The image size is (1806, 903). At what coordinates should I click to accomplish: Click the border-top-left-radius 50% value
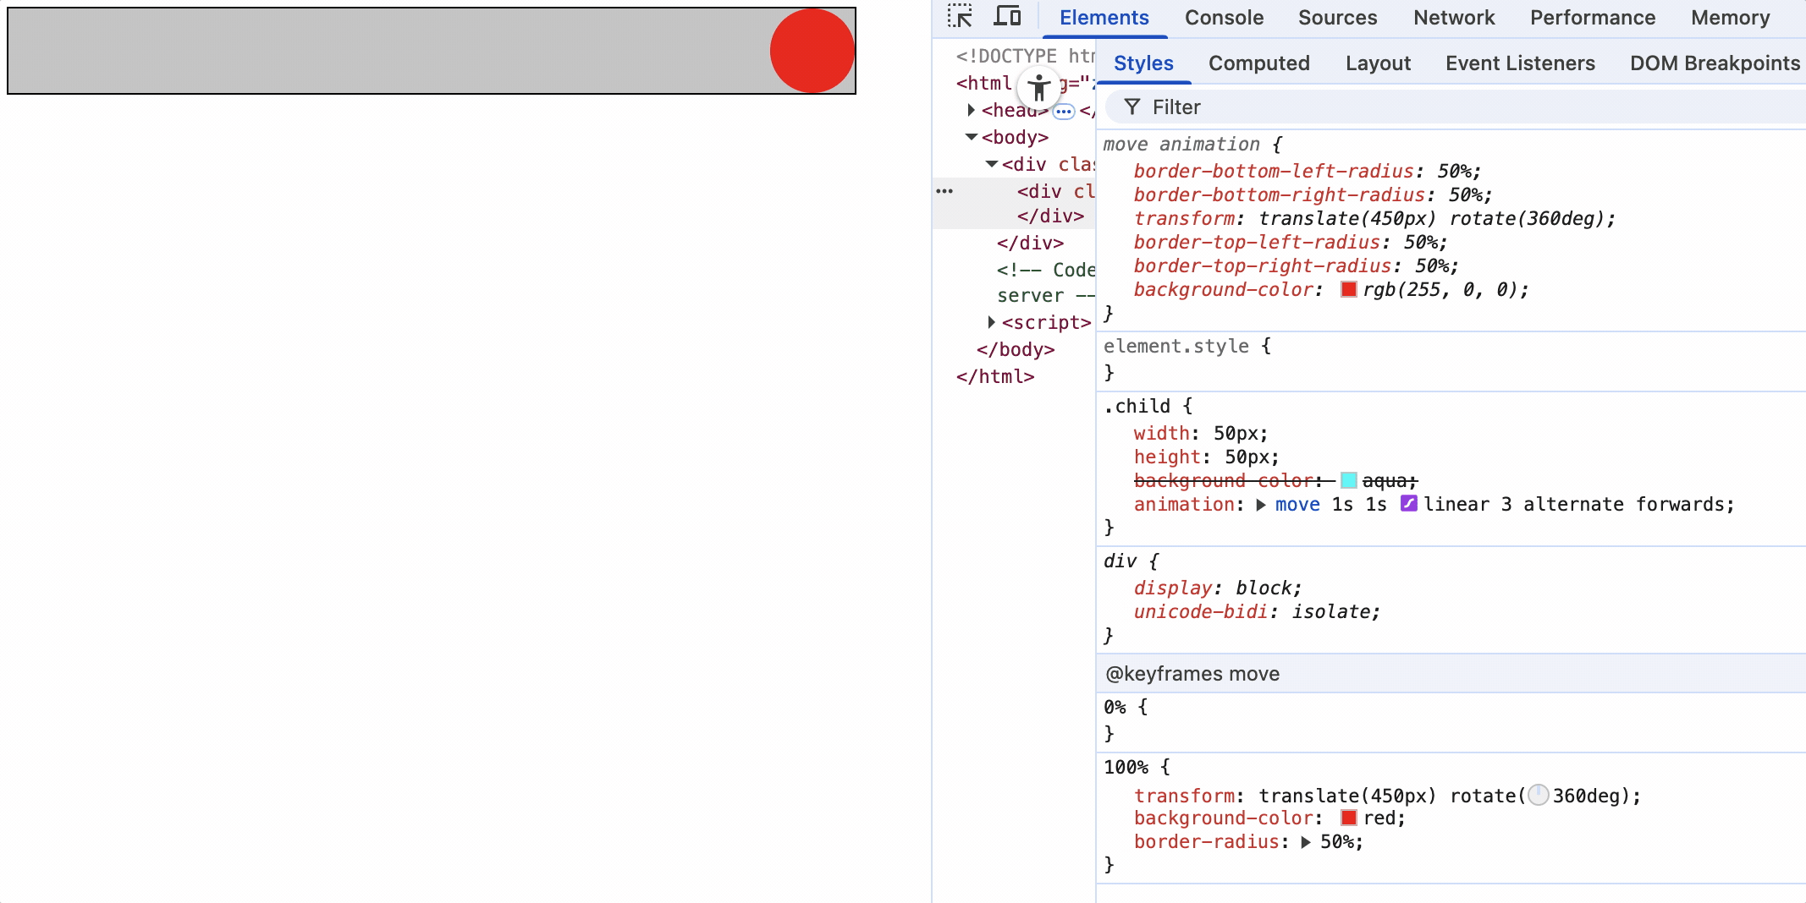tap(1420, 243)
